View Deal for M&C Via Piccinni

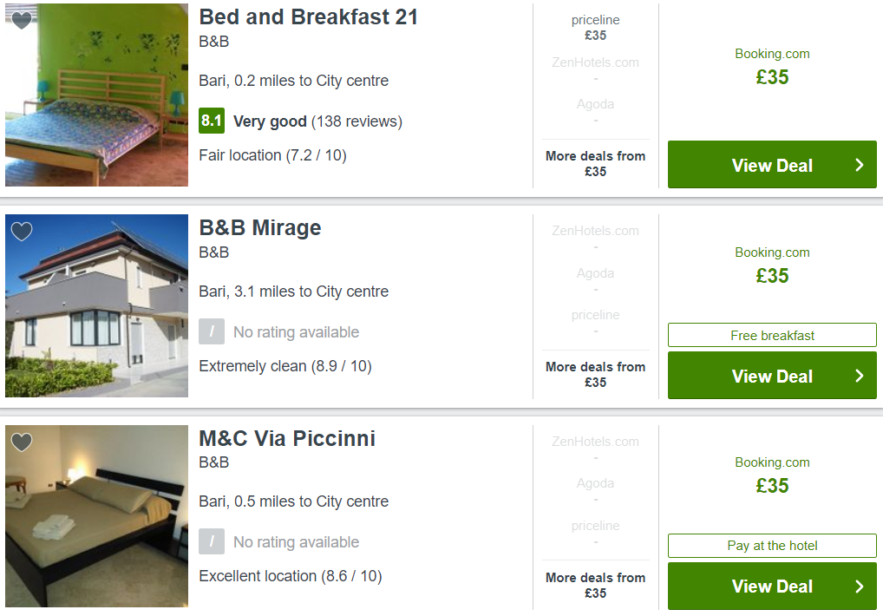(x=772, y=587)
